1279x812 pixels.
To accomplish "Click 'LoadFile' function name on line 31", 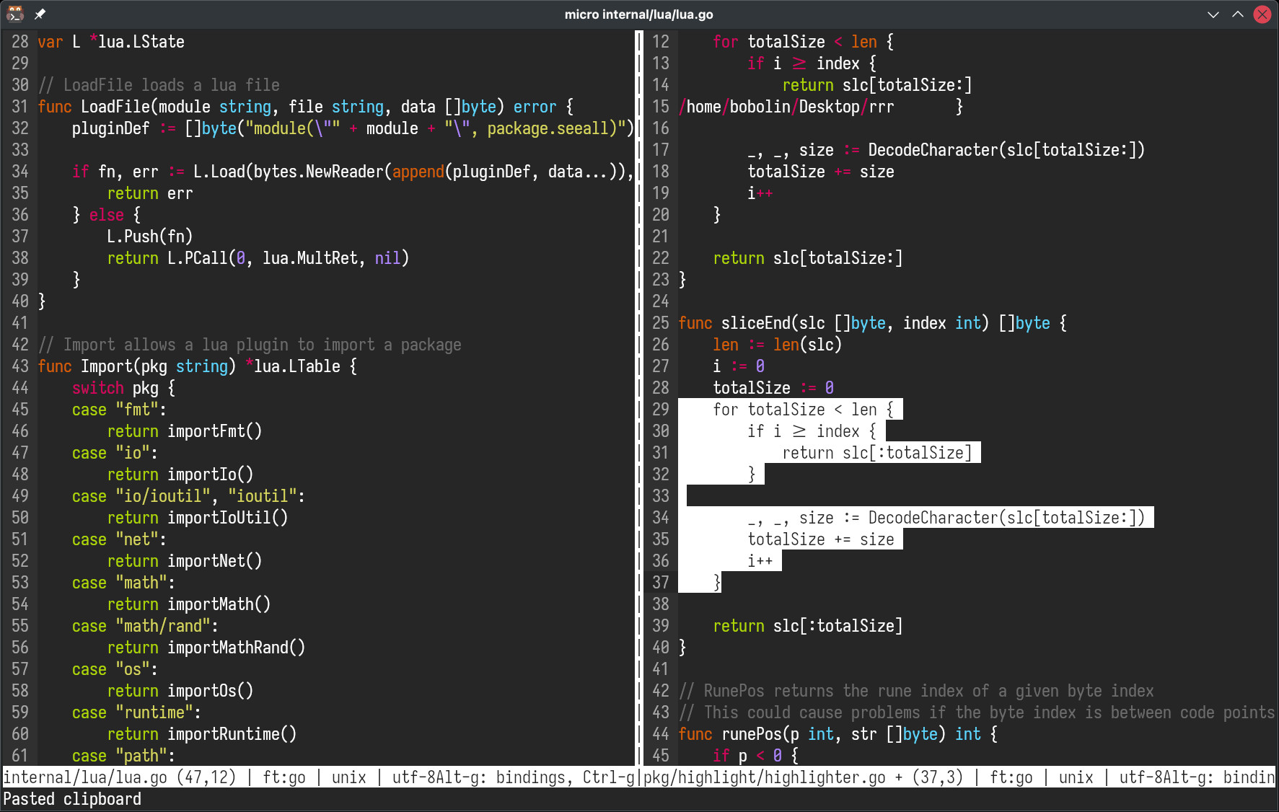I will [115, 107].
